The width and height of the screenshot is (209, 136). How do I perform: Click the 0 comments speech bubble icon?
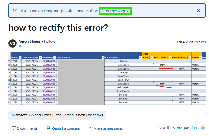tap(14, 128)
